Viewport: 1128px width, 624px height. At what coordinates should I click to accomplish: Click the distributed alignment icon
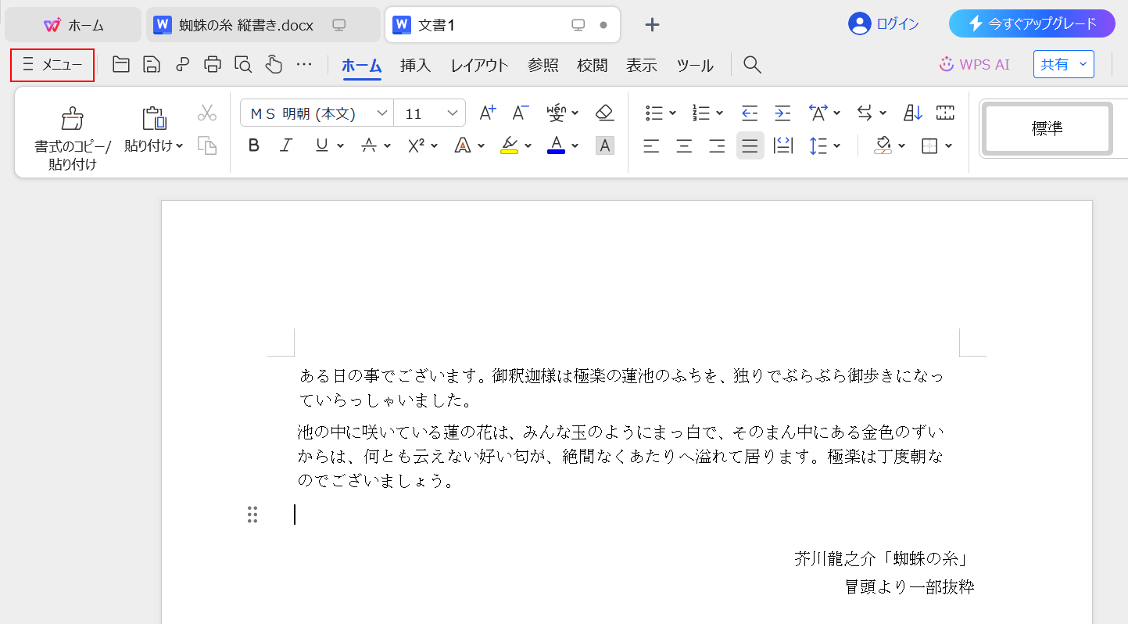782,145
